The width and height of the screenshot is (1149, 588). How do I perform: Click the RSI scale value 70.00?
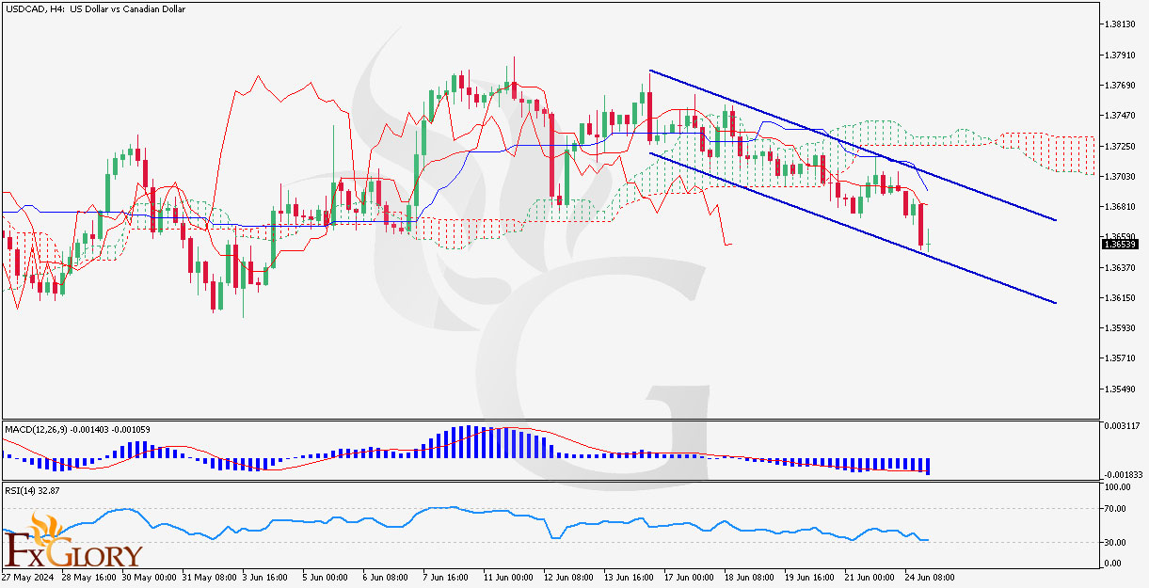1116,509
